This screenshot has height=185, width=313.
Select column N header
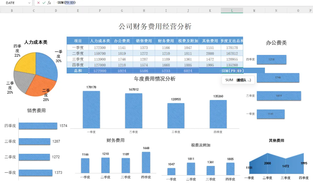pyautogui.click(x=276, y=11)
